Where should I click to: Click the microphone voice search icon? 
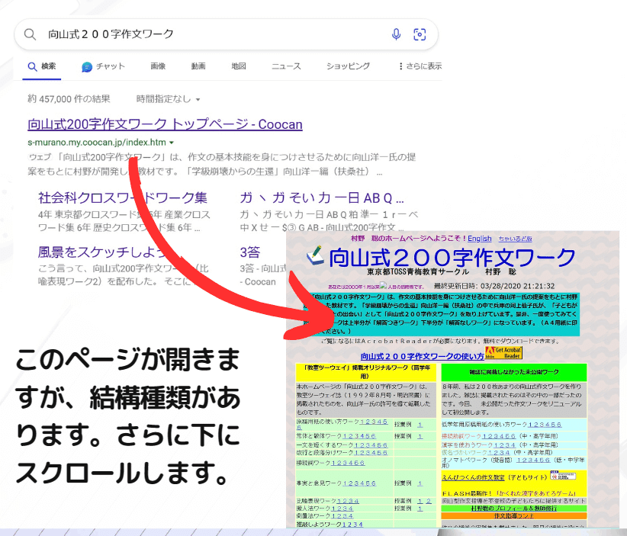[396, 34]
